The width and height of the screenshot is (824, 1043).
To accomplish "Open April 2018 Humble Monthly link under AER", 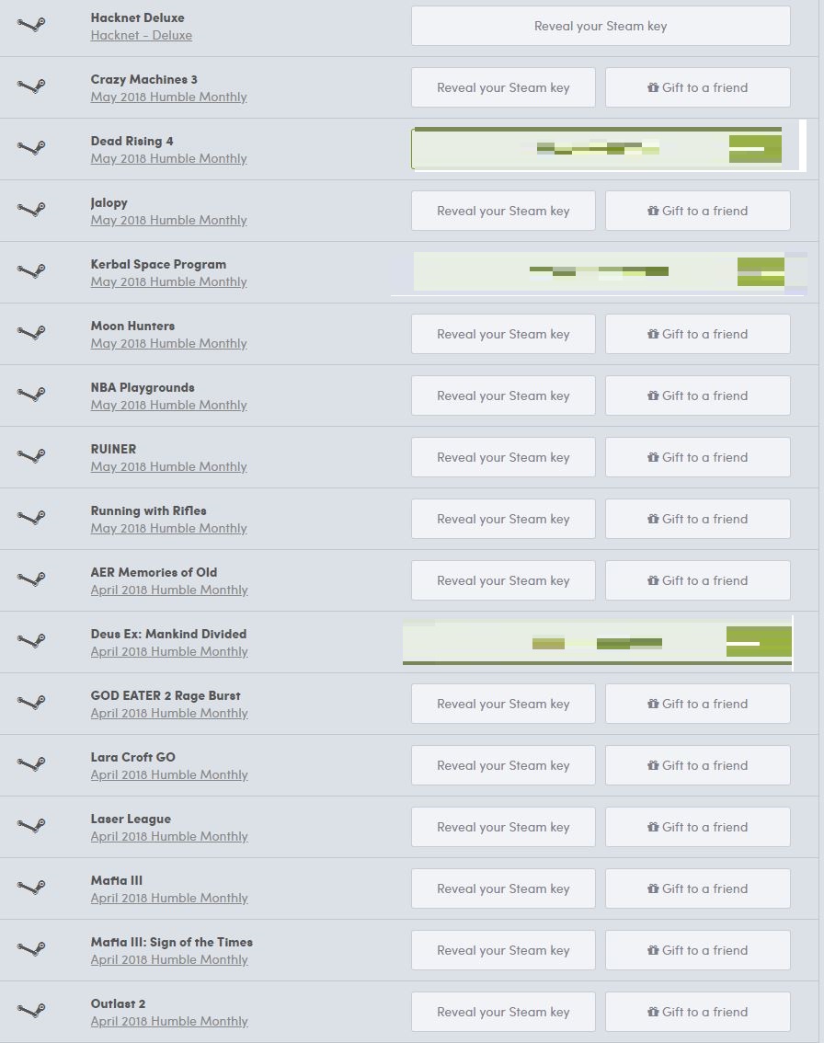I will pyautogui.click(x=169, y=590).
